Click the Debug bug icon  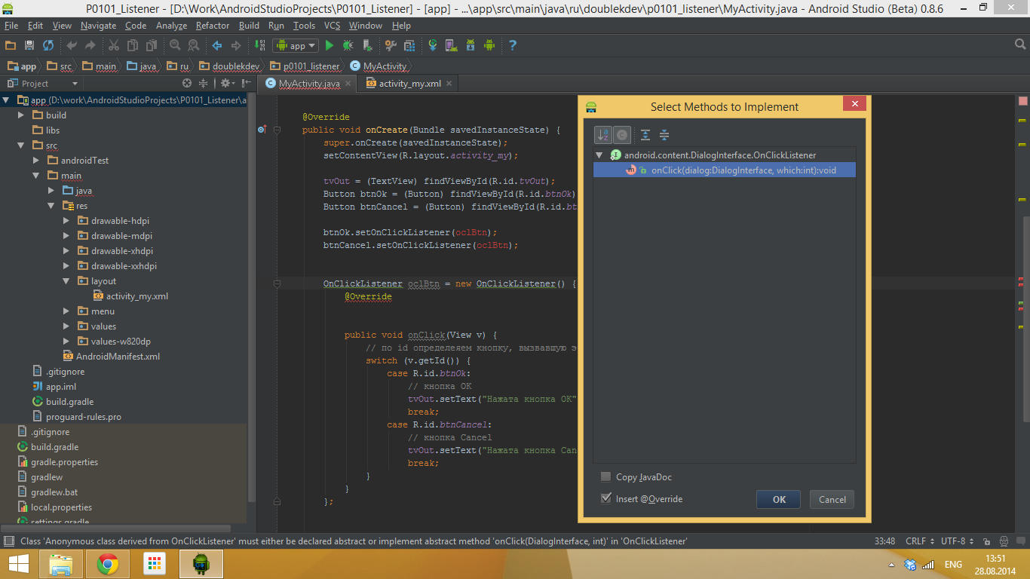coord(348,45)
